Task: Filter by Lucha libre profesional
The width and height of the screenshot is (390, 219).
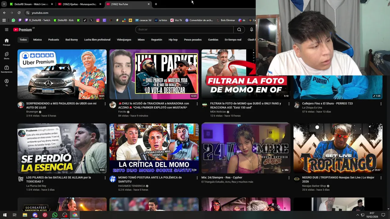Action: 97,40
